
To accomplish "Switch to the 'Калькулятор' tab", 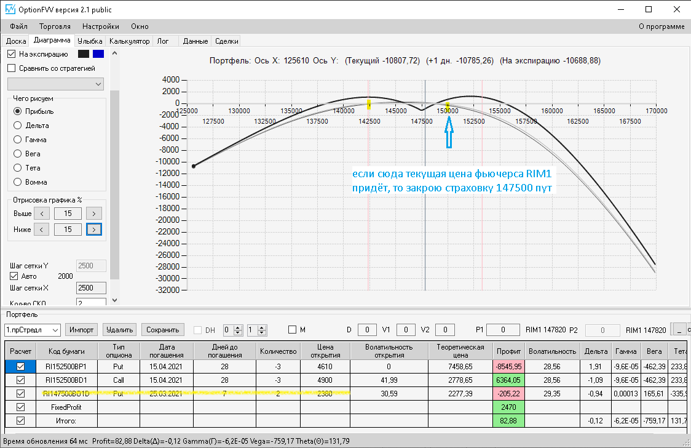I will (x=129, y=41).
